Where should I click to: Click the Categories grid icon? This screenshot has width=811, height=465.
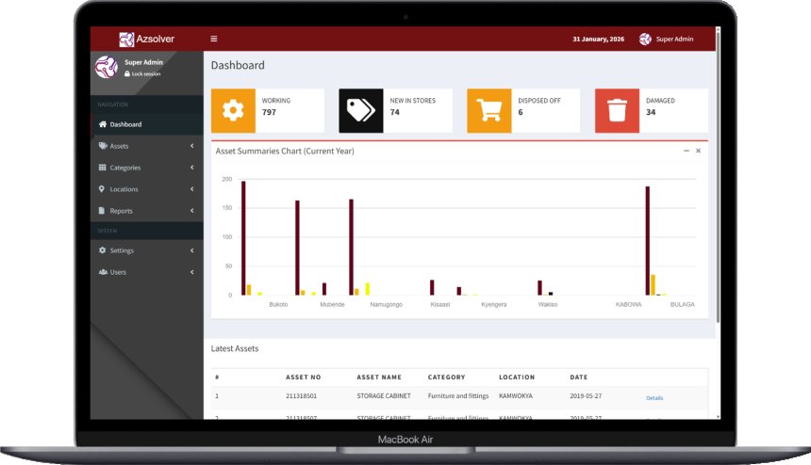[103, 168]
